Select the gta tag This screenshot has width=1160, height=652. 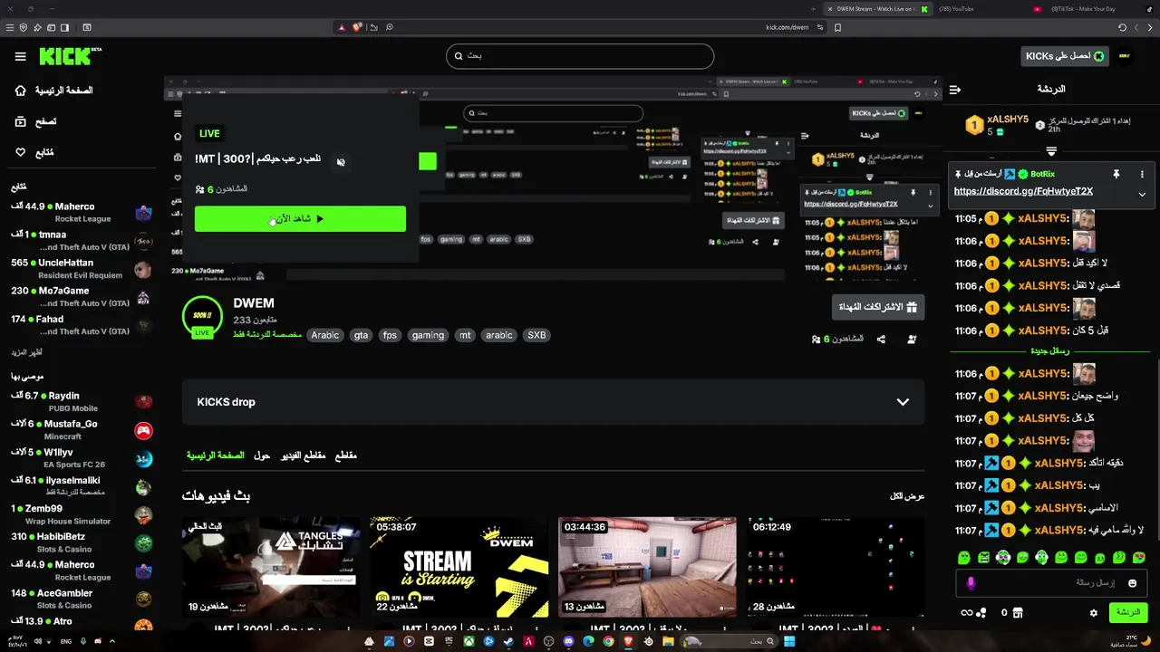click(361, 335)
